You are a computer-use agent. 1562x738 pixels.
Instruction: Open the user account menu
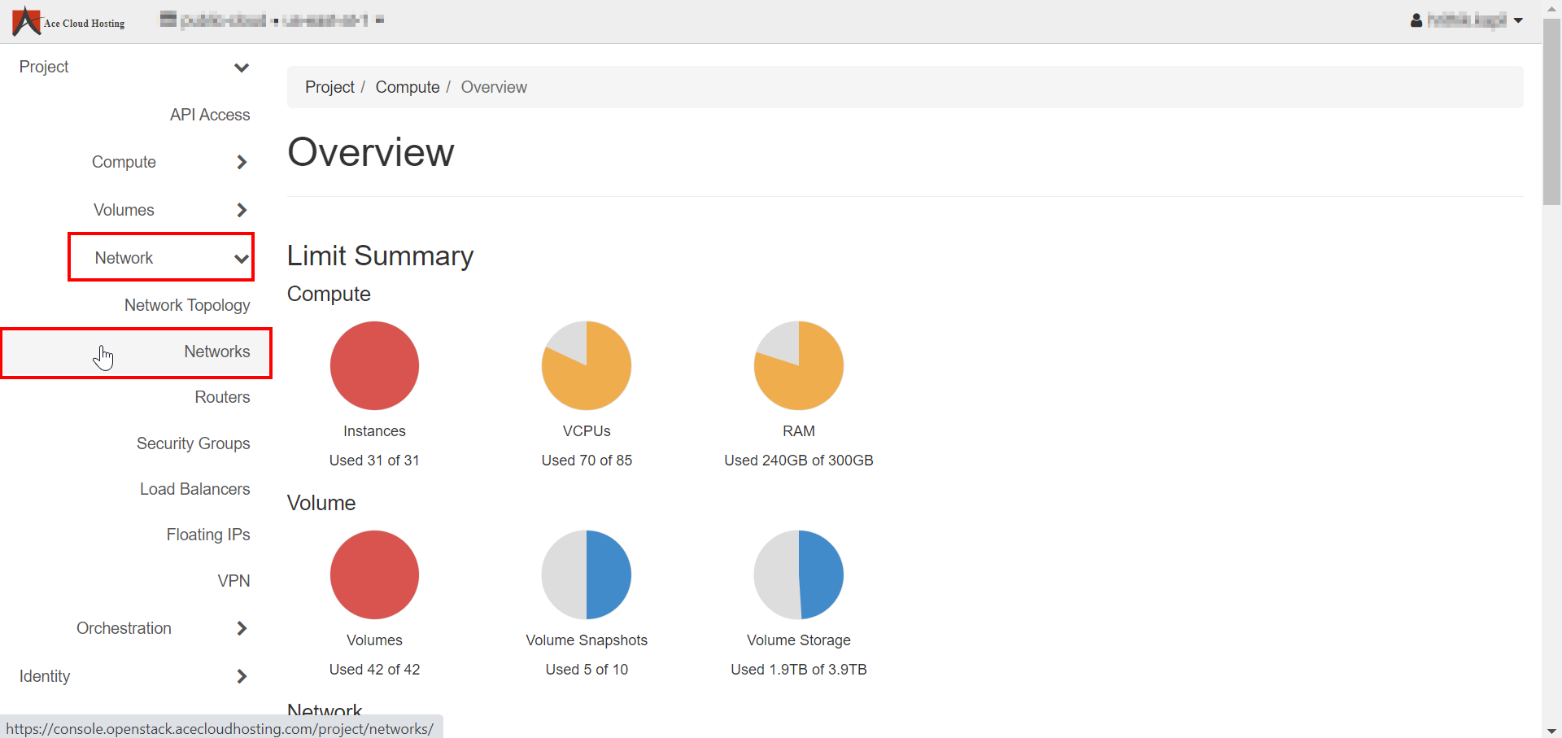1466,20
